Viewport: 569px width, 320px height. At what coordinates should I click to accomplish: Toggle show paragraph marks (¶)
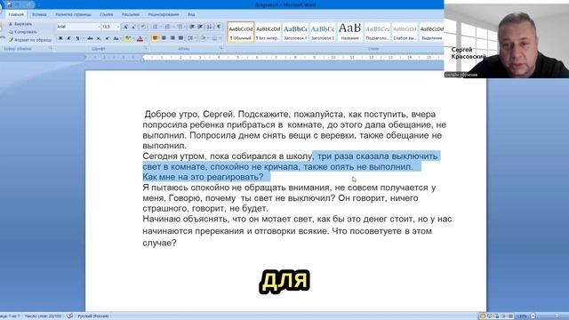[x=219, y=27]
